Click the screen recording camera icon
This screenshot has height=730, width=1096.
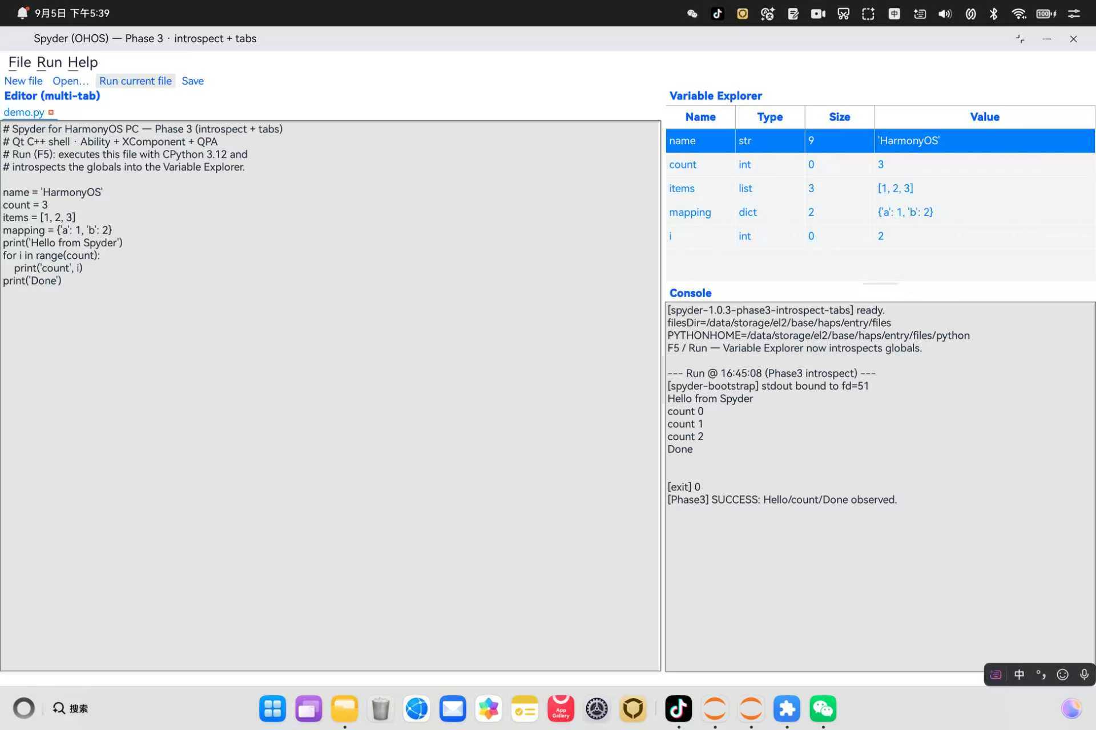(x=818, y=14)
